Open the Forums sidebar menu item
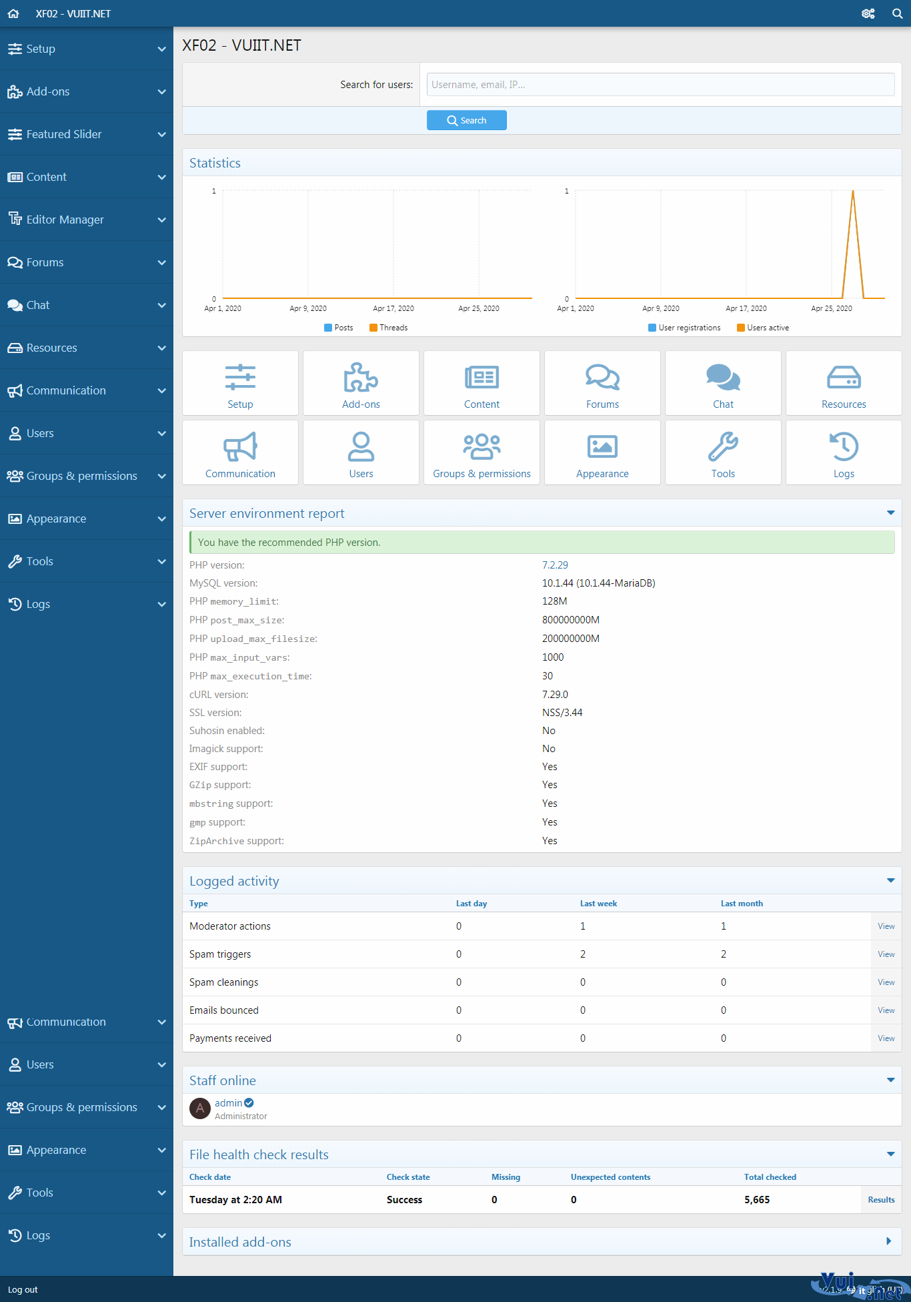Viewport: 911px width, 1302px height. 87,262
